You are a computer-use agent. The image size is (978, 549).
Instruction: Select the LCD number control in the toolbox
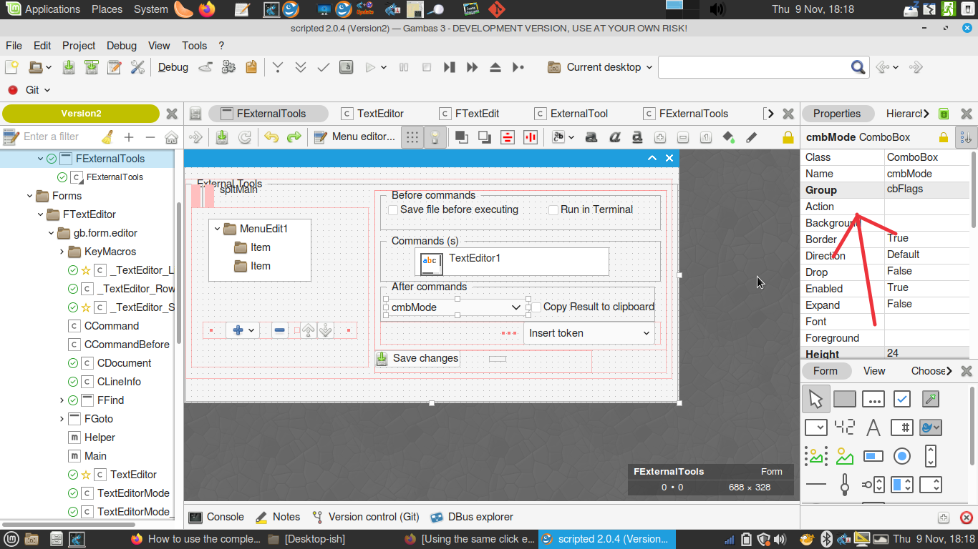845,427
